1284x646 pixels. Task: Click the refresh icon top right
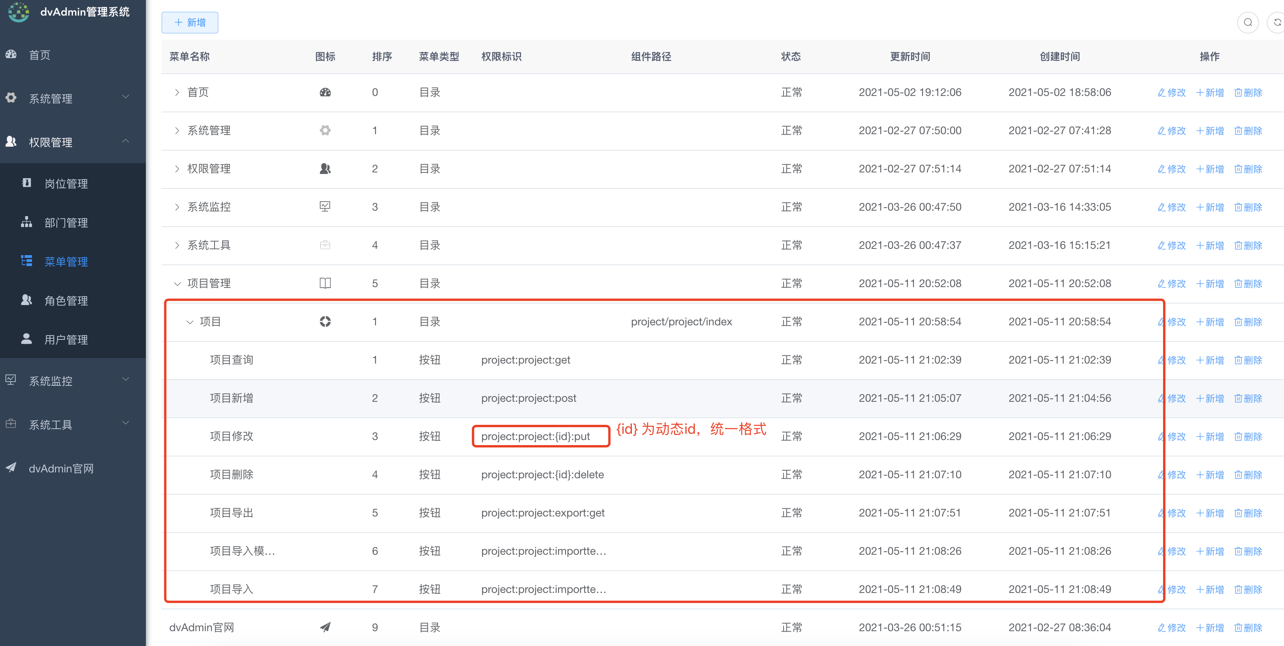coord(1277,22)
